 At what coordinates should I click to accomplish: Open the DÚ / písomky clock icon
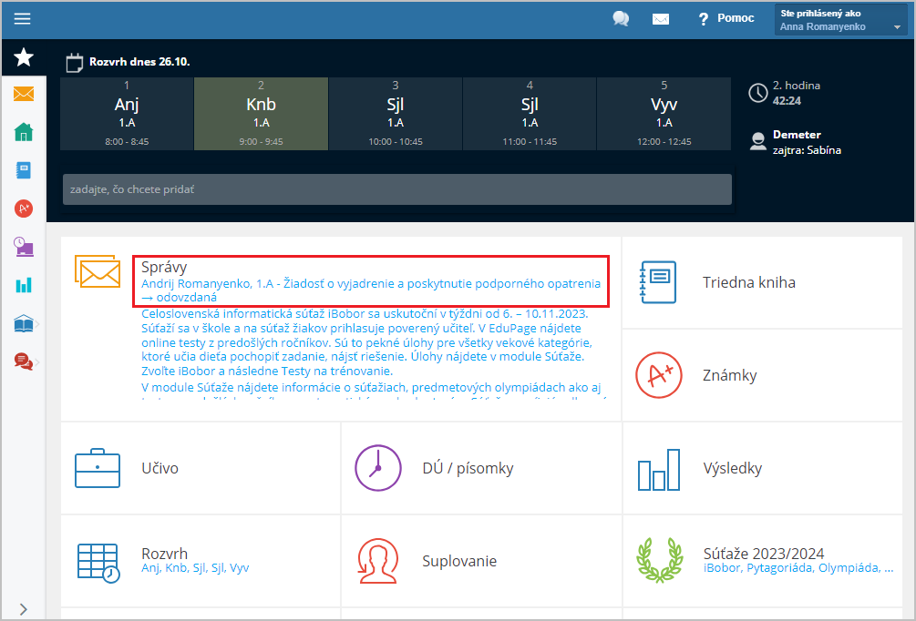378,467
